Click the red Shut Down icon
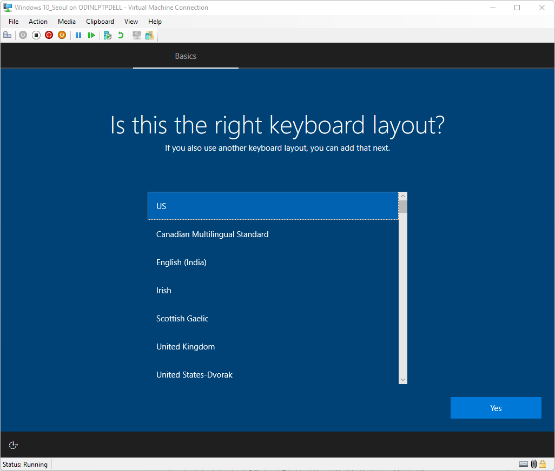 click(49, 35)
